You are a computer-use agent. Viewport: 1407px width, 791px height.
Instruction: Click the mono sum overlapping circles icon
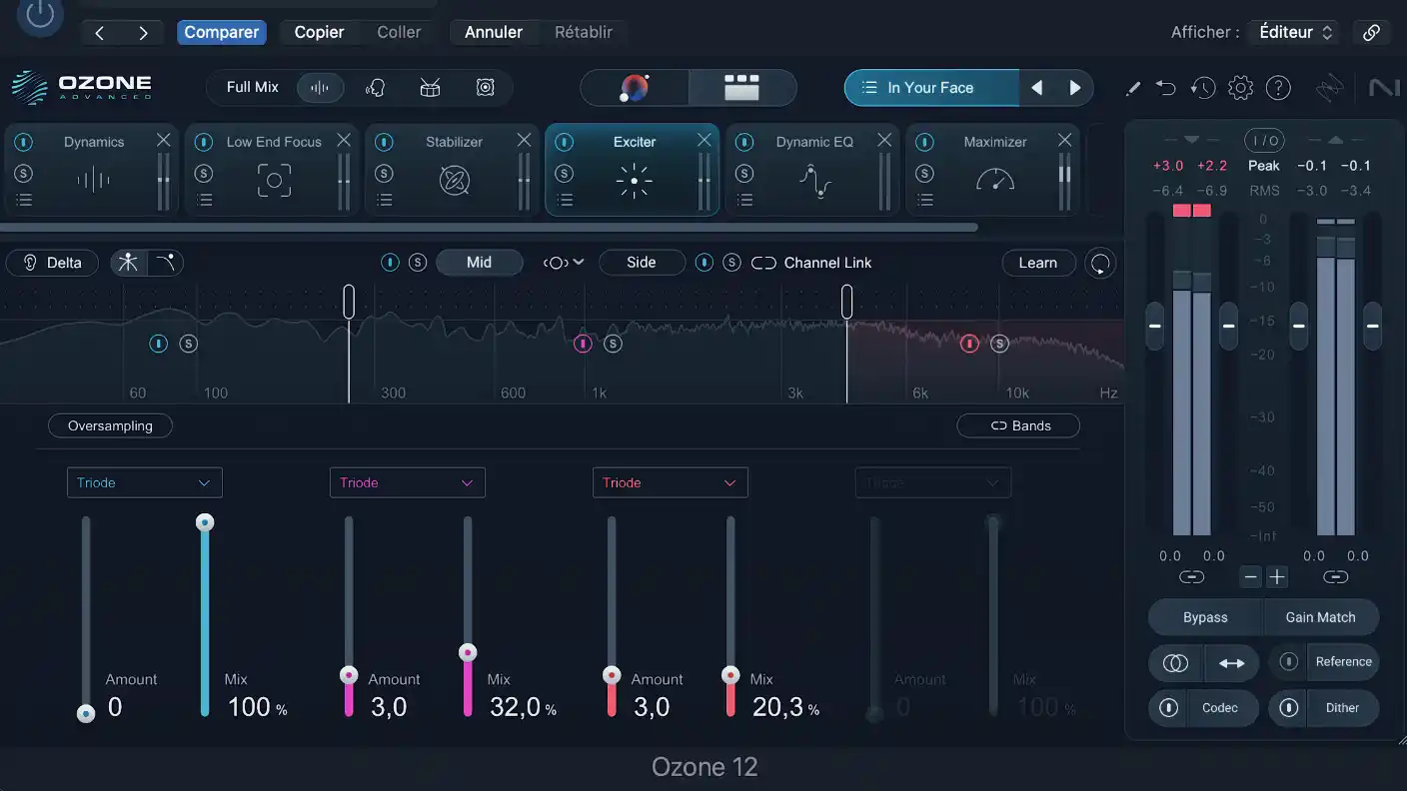pos(1176,663)
